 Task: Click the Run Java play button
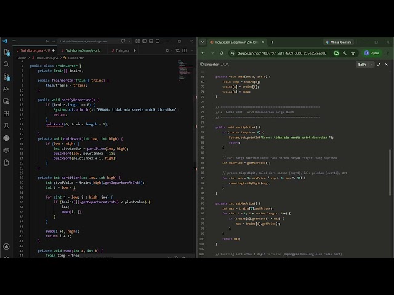(x=167, y=50)
